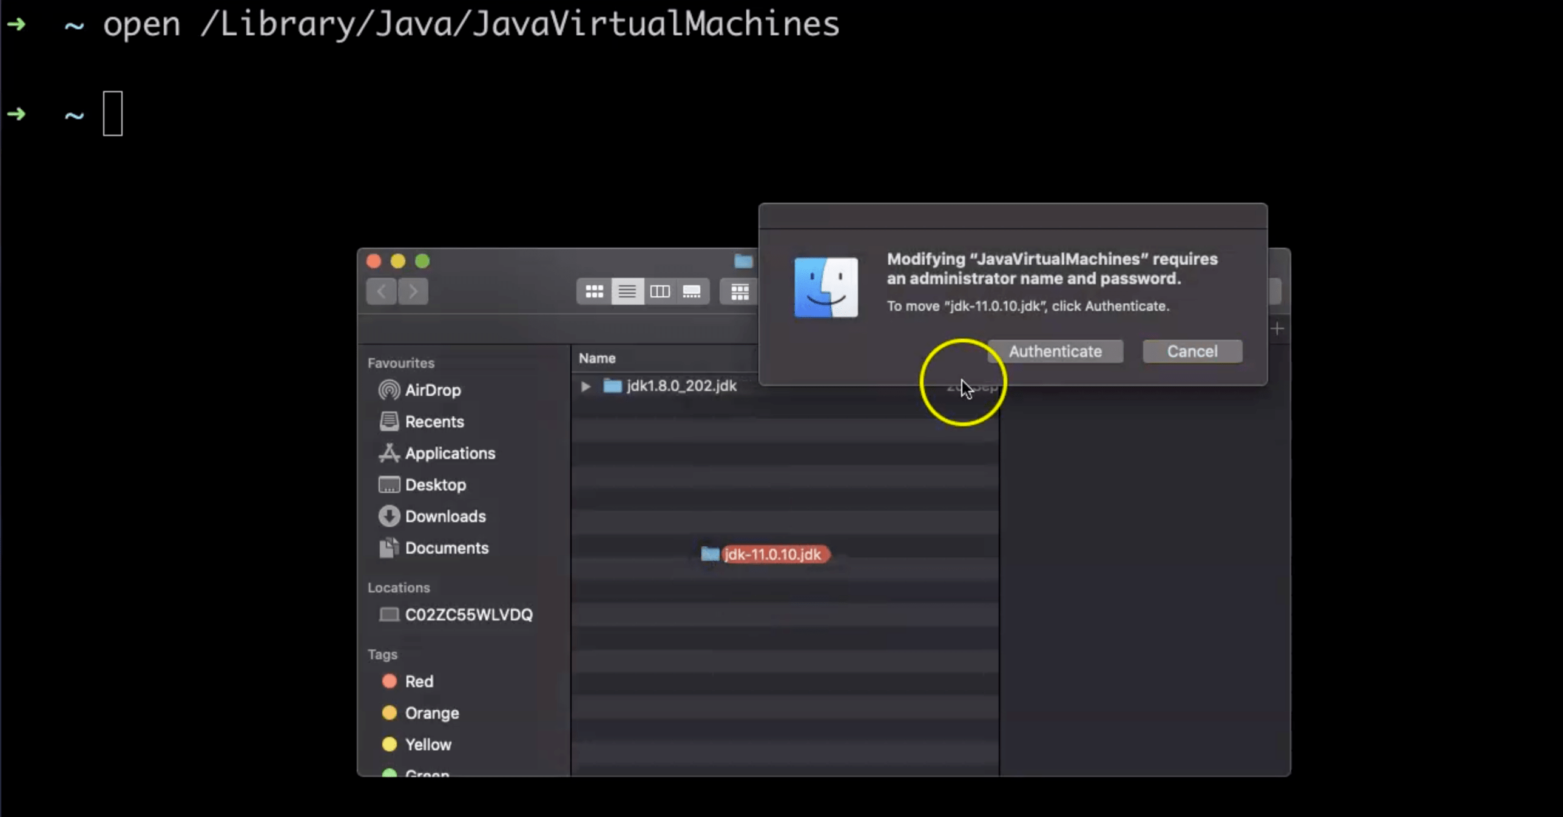Switch to gallery view mode
1563x817 pixels.
692,291
